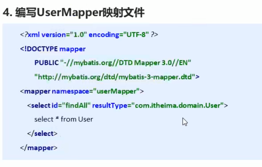The image size is (262, 167).
Task: Click the http://mybatis.org/dtd/mybatis-3-mapper.dtd URL text
Action: 115,77
